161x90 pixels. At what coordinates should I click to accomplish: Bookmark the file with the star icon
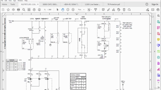[8, 10]
